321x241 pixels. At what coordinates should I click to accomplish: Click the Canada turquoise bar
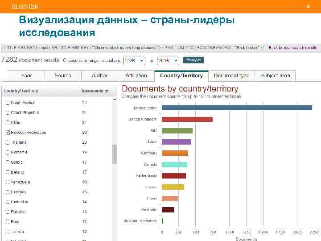pyautogui.click(x=174, y=165)
